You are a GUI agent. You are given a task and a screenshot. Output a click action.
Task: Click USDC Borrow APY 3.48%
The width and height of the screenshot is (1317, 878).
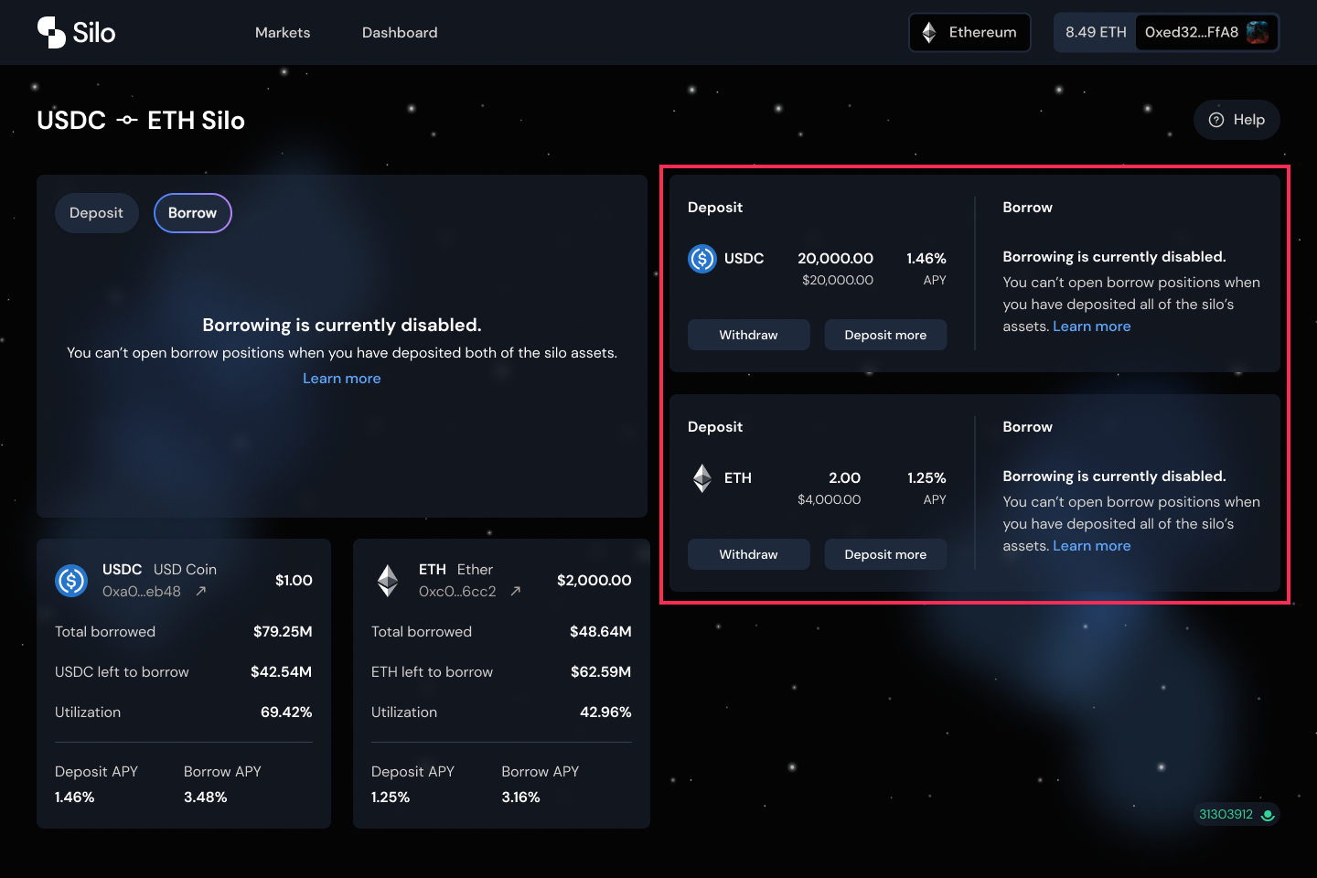click(x=206, y=798)
